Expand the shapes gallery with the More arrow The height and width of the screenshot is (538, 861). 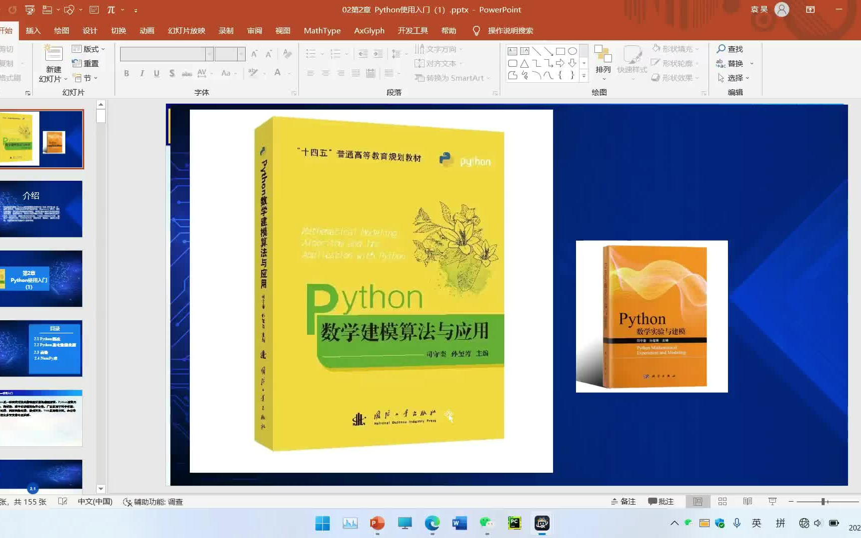coord(584,76)
